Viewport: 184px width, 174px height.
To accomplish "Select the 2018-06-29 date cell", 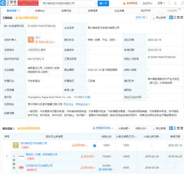I will click(x=175, y=156).
